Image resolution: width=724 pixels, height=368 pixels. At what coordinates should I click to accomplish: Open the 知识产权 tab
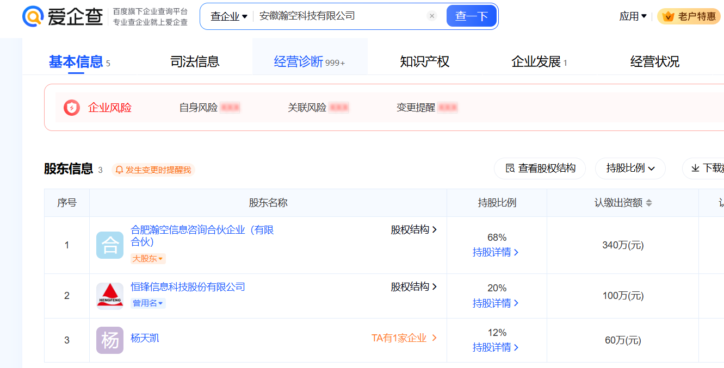tap(424, 61)
